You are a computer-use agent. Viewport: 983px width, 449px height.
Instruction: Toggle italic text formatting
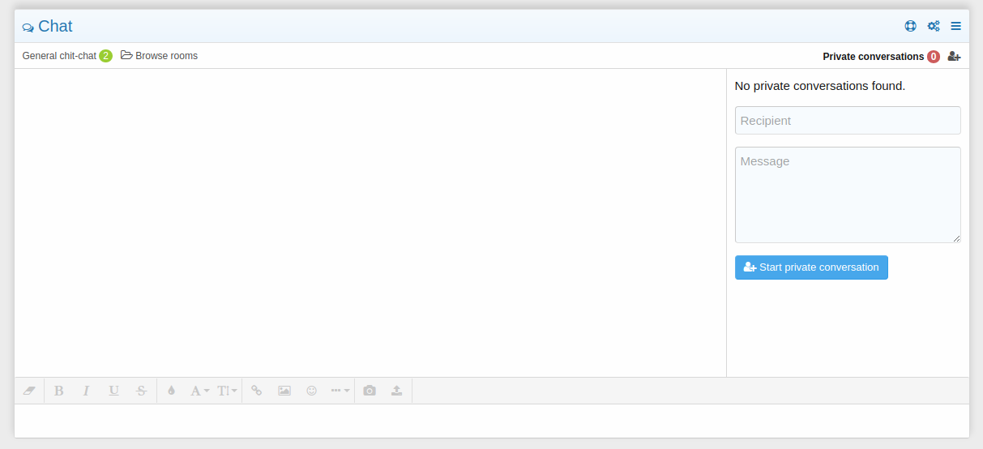86,391
